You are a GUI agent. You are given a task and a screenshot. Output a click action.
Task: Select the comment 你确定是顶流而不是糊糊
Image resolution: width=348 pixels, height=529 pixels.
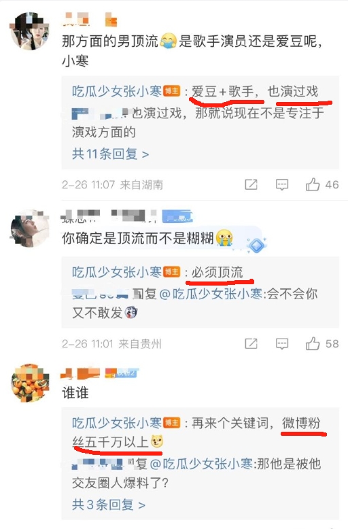[137, 239]
